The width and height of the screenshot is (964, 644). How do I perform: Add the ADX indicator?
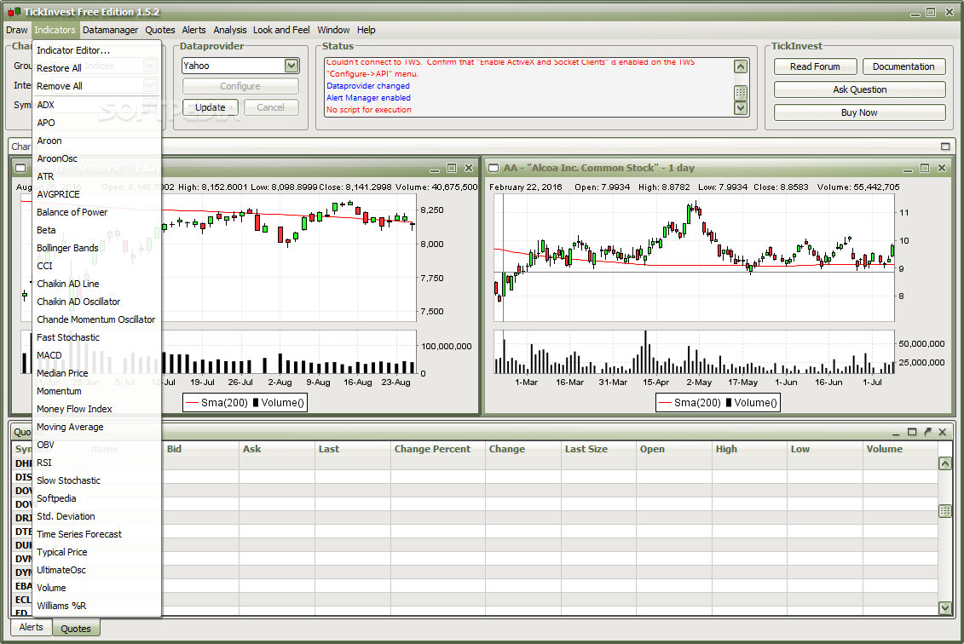(x=97, y=105)
